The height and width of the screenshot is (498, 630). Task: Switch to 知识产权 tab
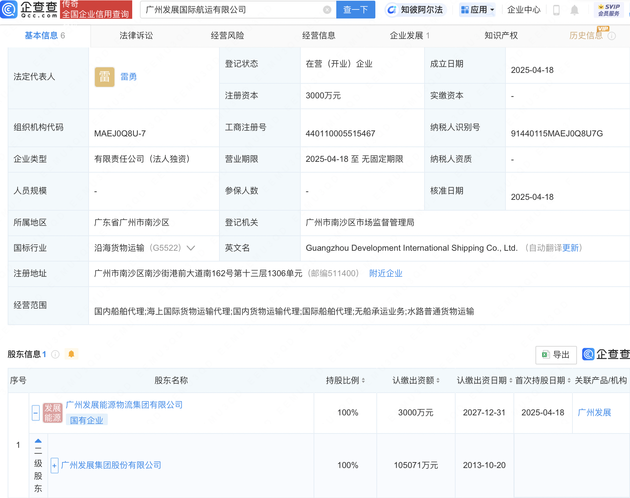point(501,36)
